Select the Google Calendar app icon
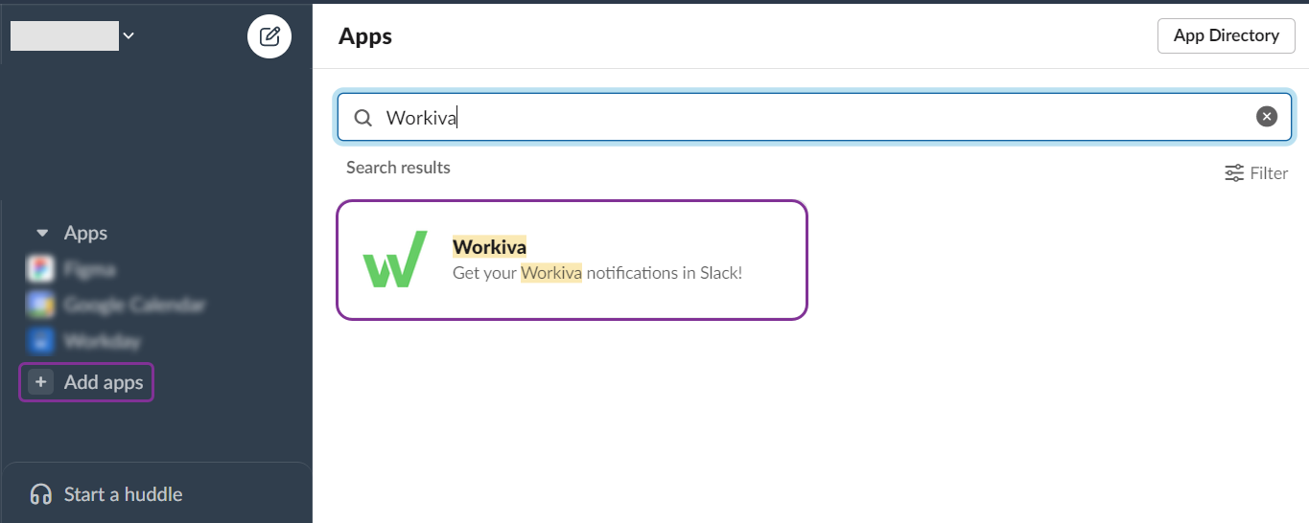The width and height of the screenshot is (1309, 523). pos(40,305)
